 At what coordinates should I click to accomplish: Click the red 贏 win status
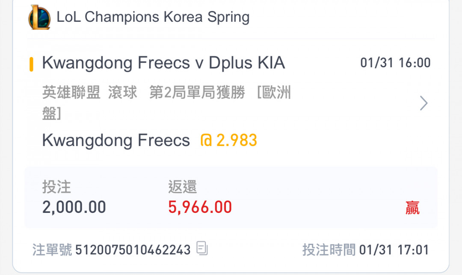[x=412, y=208]
